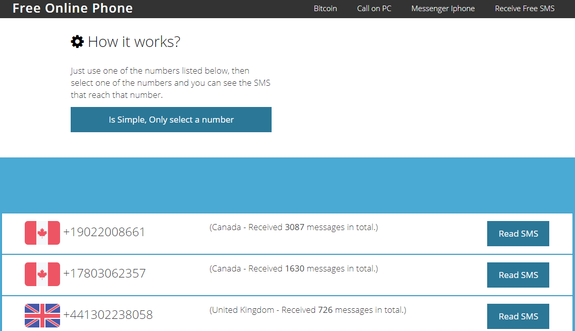Go to the Messenger Iphone page
The image size is (575, 331).
[x=443, y=9]
